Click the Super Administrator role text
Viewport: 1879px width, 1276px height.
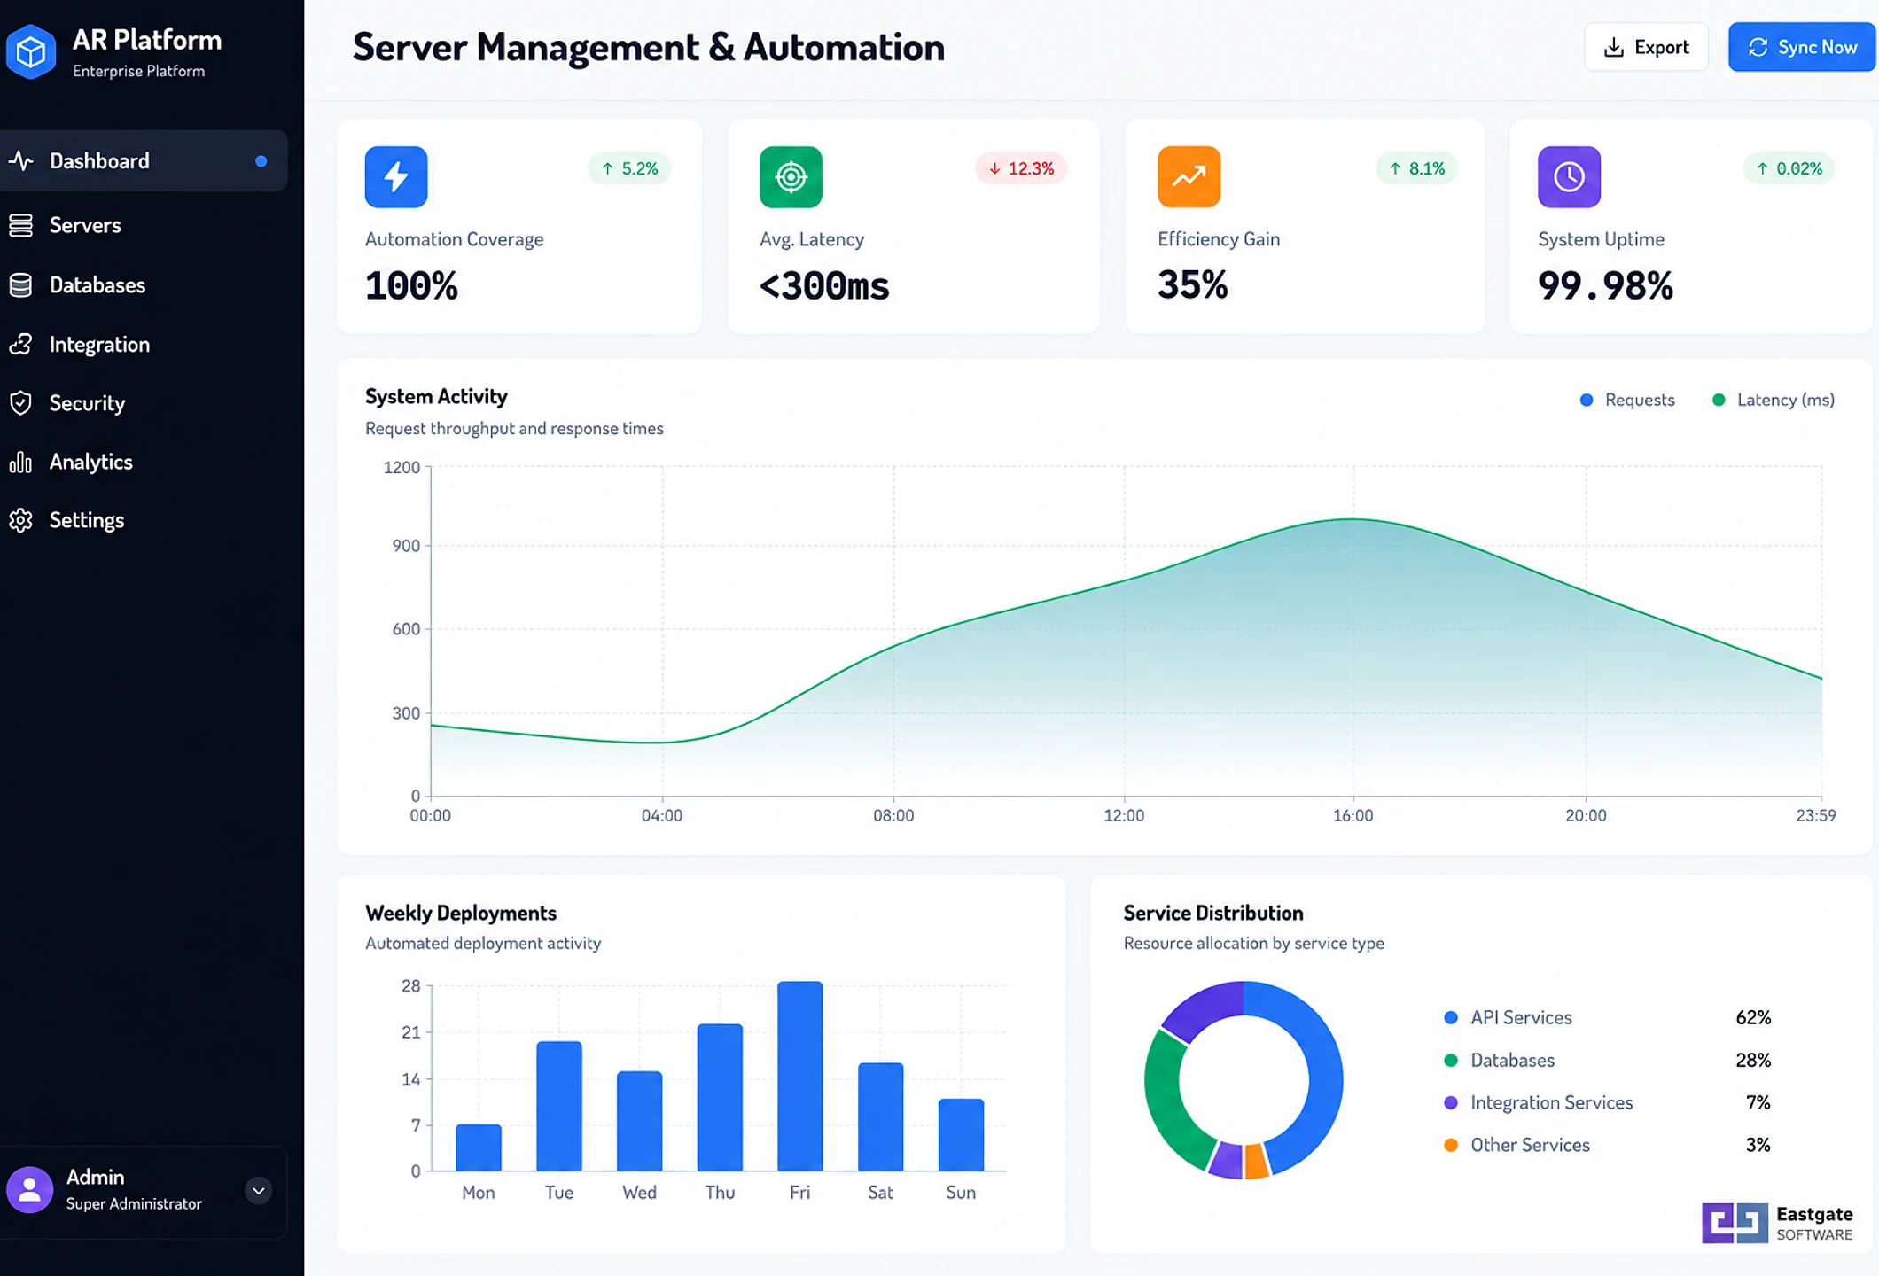coord(134,1204)
